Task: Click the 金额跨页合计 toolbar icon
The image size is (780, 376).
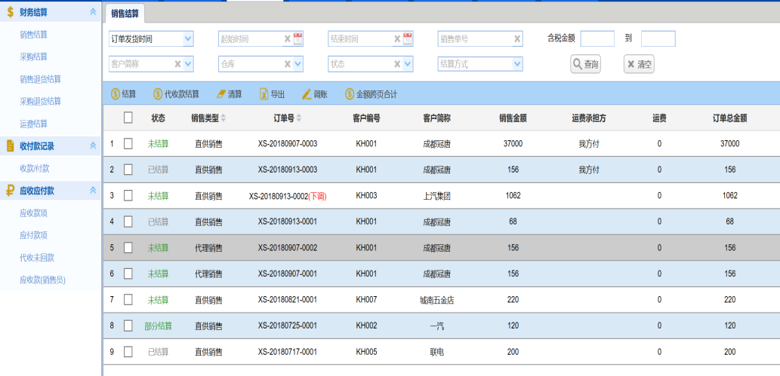Action: coord(350,94)
